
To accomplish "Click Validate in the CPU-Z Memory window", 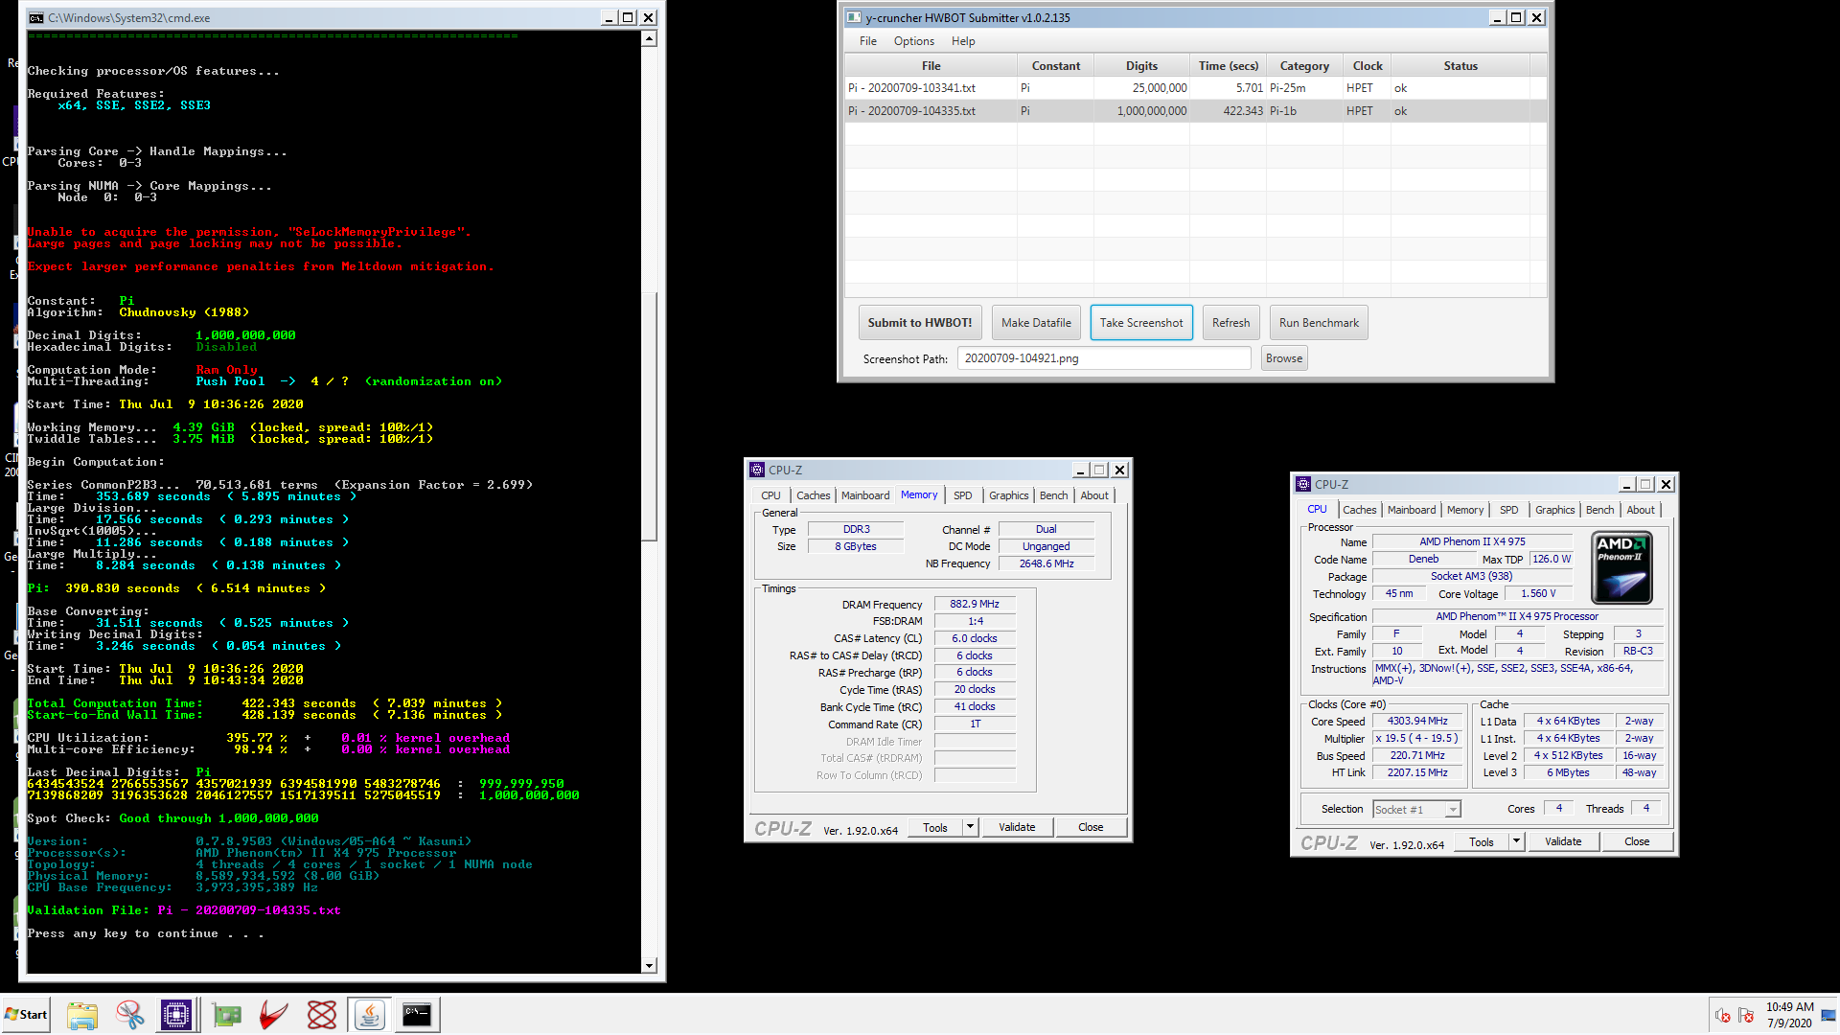I will pyautogui.click(x=1017, y=827).
